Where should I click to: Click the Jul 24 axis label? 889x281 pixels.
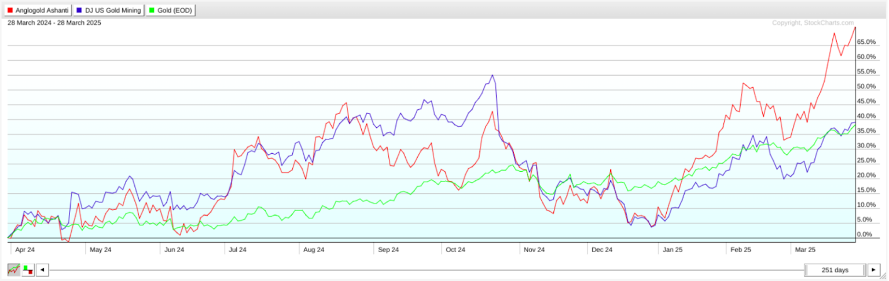pos(237,250)
